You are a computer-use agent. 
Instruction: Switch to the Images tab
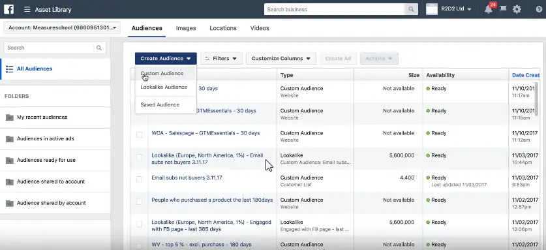click(x=186, y=28)
